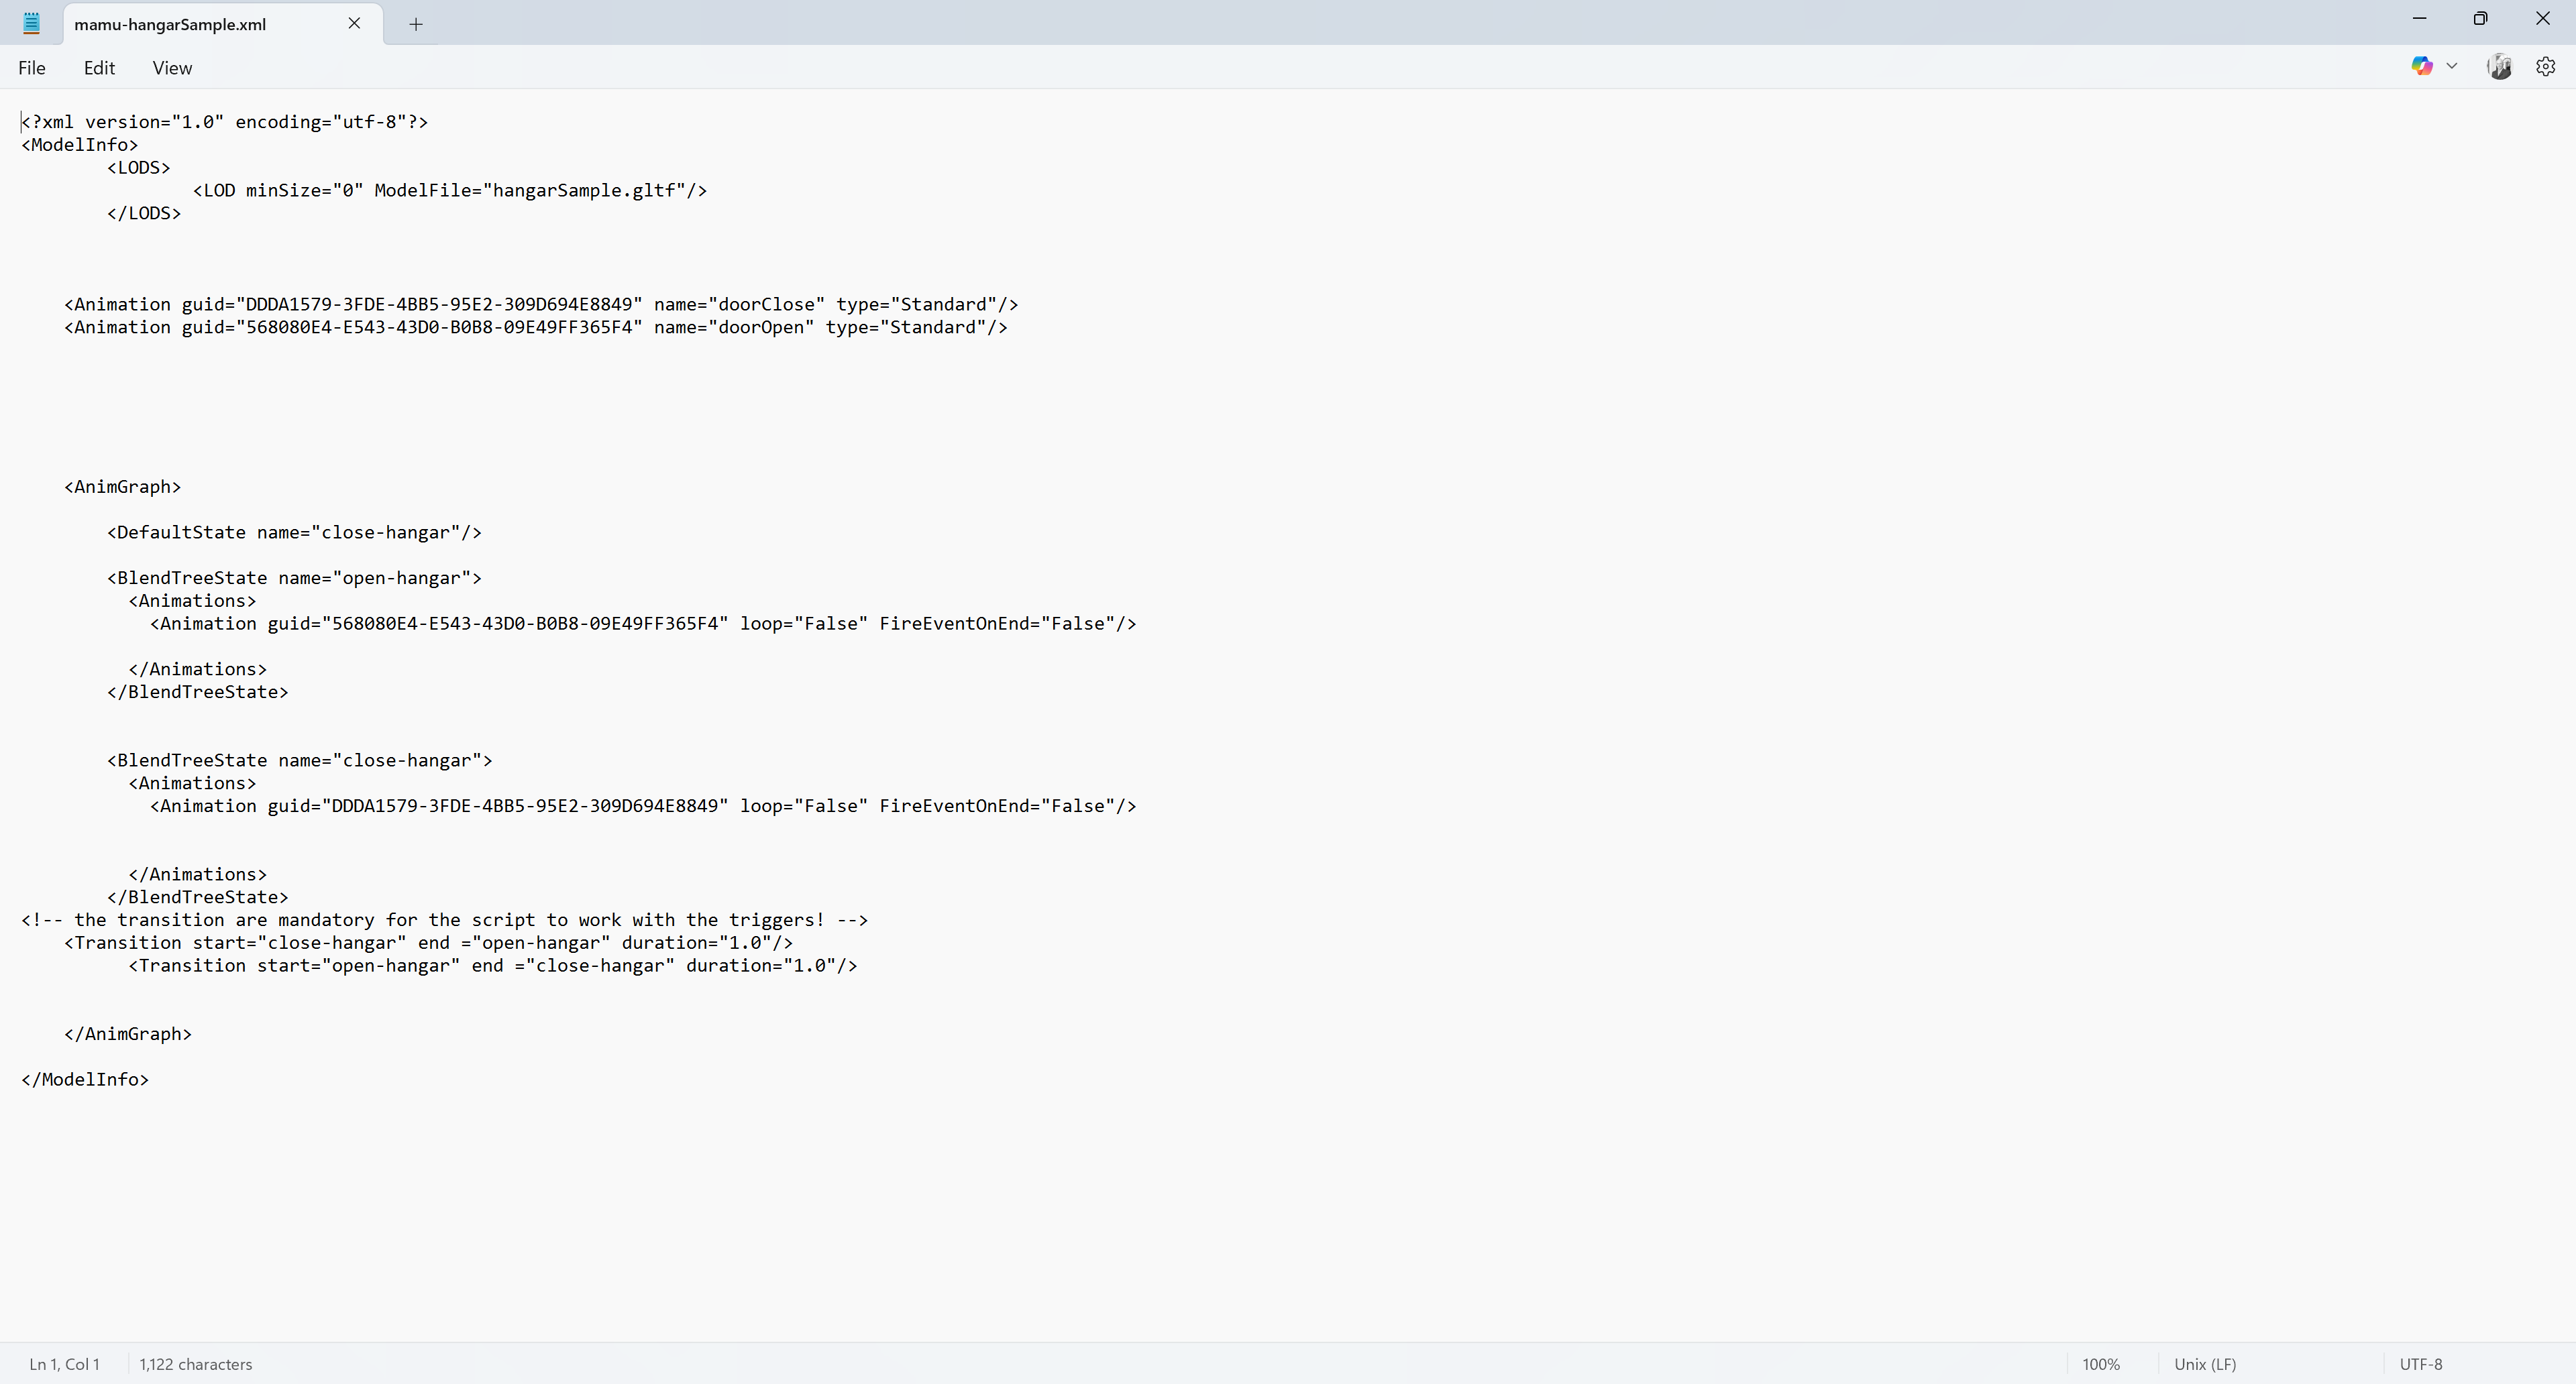Open the File menu
This screenshot has width=2576, height=1384.
pos(32,68)
